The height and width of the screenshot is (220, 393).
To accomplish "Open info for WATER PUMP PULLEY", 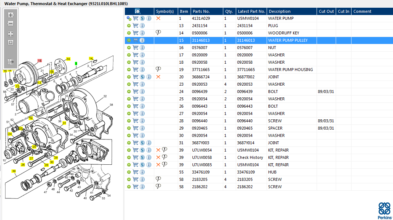I will click(x=142, y=40).
